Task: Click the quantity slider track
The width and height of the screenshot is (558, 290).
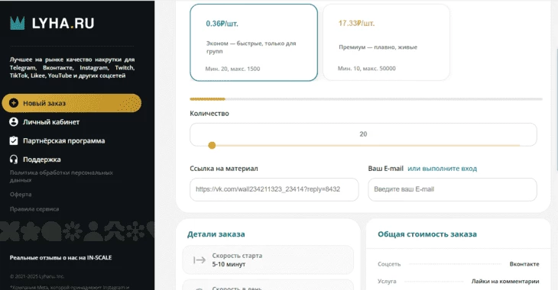Action: (x=366, y=145)
